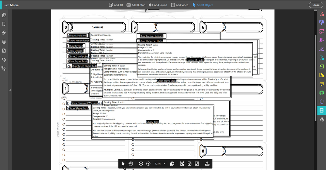Screen dimensions: 326x170
Task: Open the Comment tool
Action: point(321,84)
